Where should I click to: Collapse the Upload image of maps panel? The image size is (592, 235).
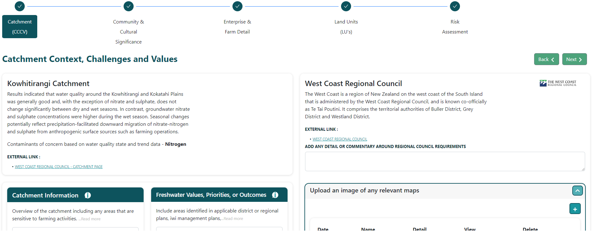[x=577, y=191]
